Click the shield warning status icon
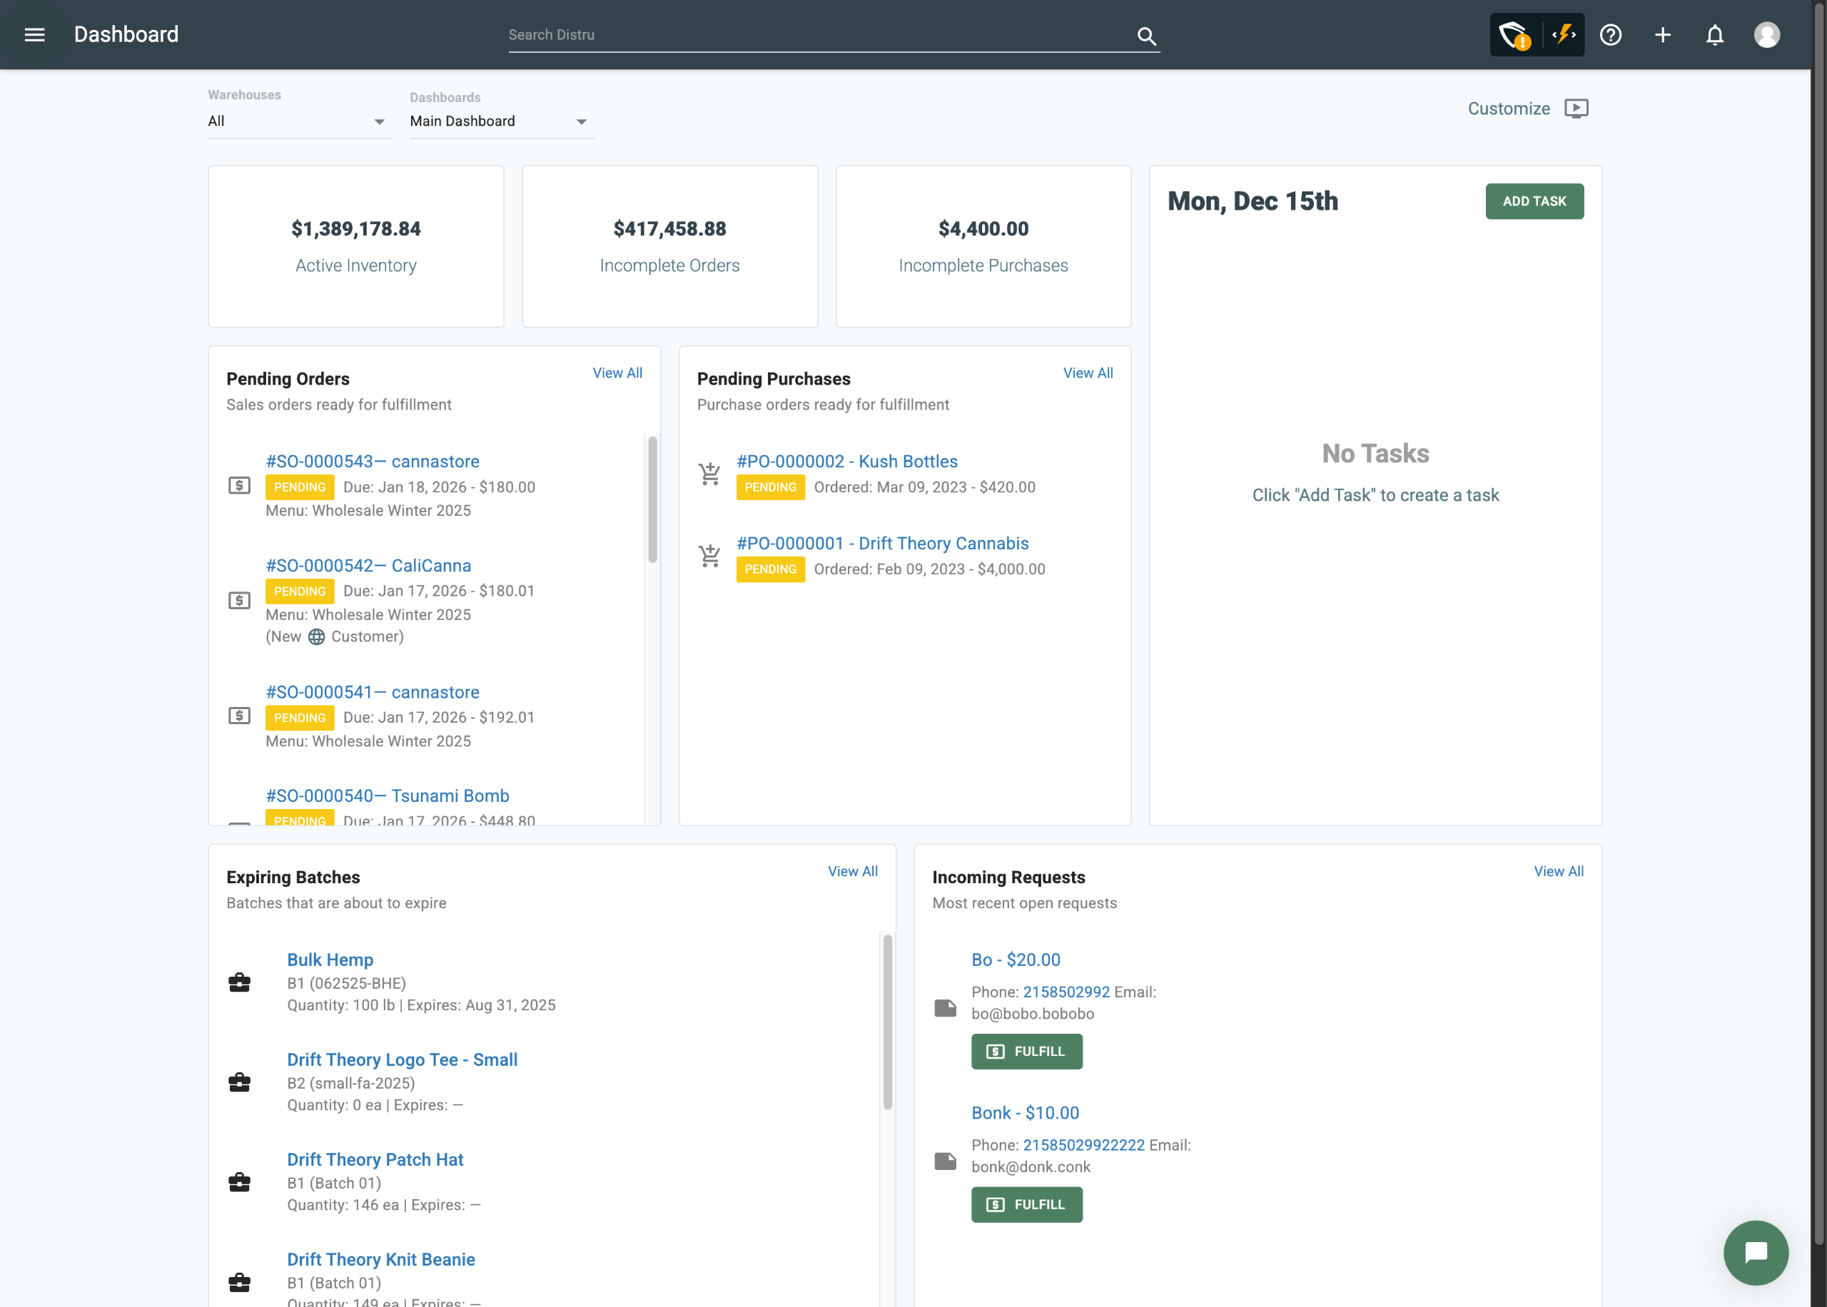1827x1307 pixels. click(1514, 36)
